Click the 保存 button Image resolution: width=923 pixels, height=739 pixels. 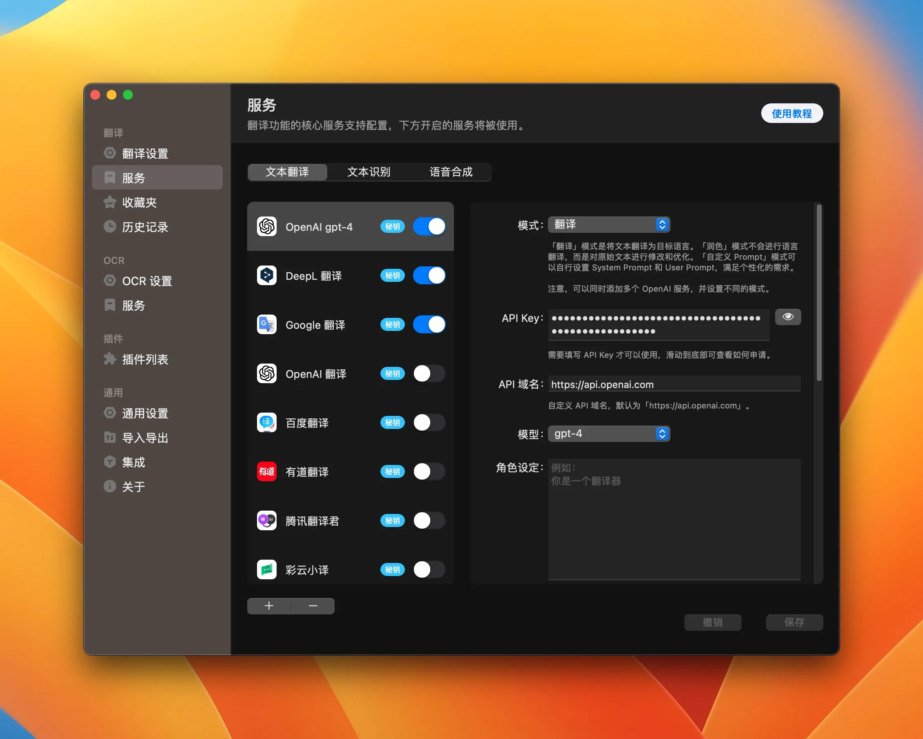click(794, 623)
